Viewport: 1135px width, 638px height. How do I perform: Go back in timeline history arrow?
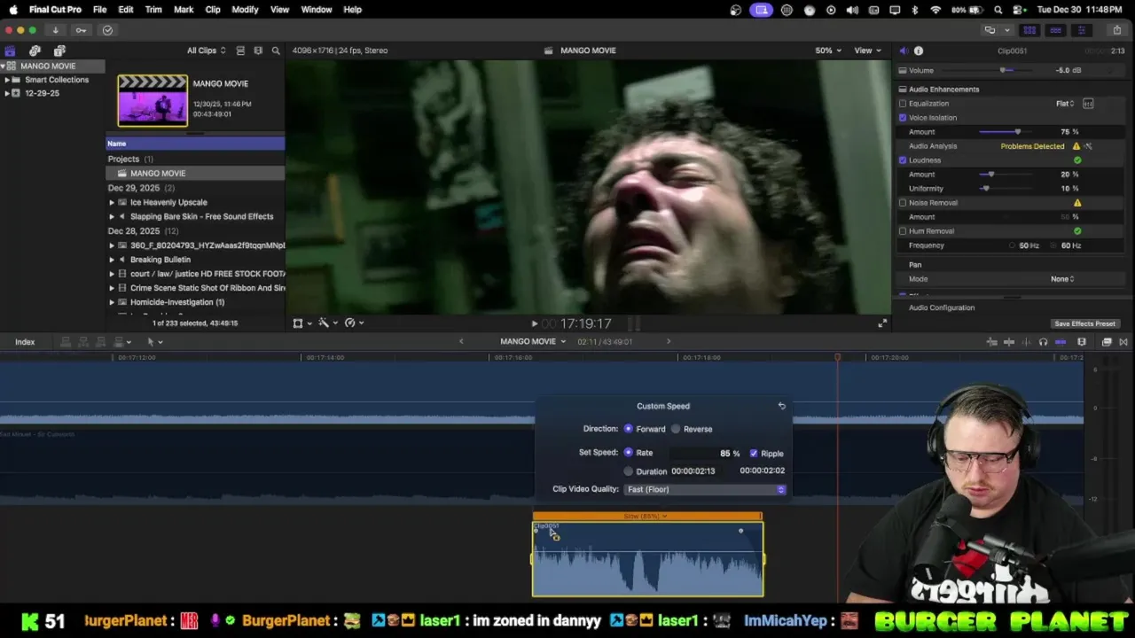click(461, 341)
